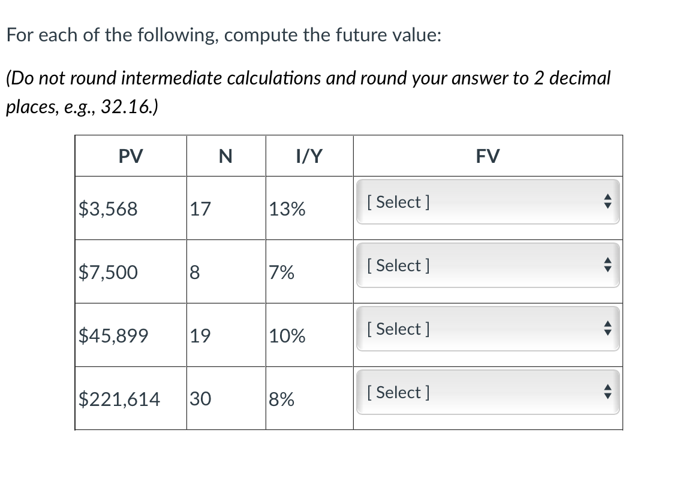Click the N value 30 cell
Viewport: 686px width, 479px height.
point(201,399)
